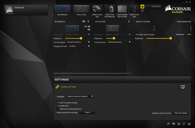Click the ST100 stand thumbnail in its settings card
195x128 pixels.
(x=154, y=28)
